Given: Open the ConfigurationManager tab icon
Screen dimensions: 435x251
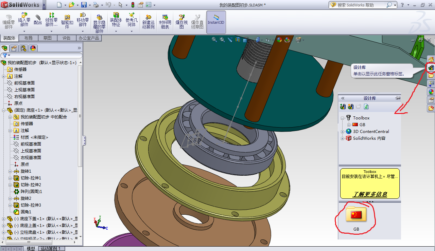Looking at the screenshot, I should [x=23, y=48].
